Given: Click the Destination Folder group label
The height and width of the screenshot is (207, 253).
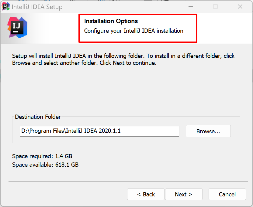Looking at the screenshot, I should 38,117.
